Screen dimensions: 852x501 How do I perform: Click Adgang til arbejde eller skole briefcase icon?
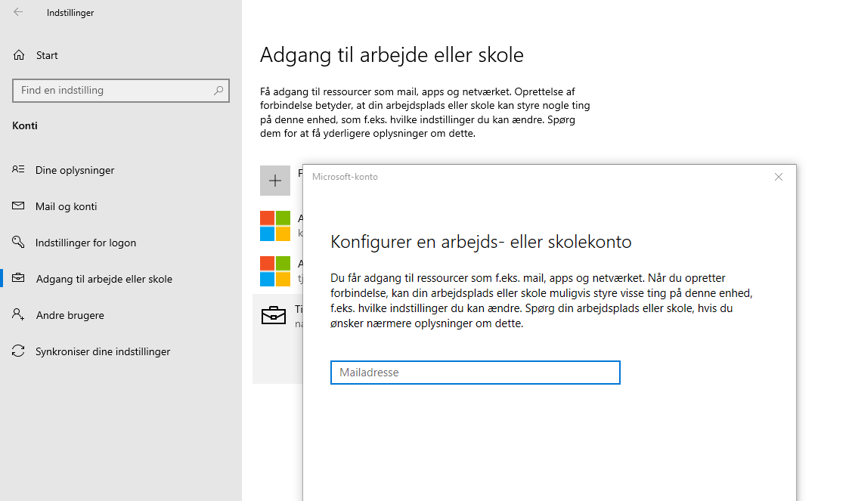(18, 278)
